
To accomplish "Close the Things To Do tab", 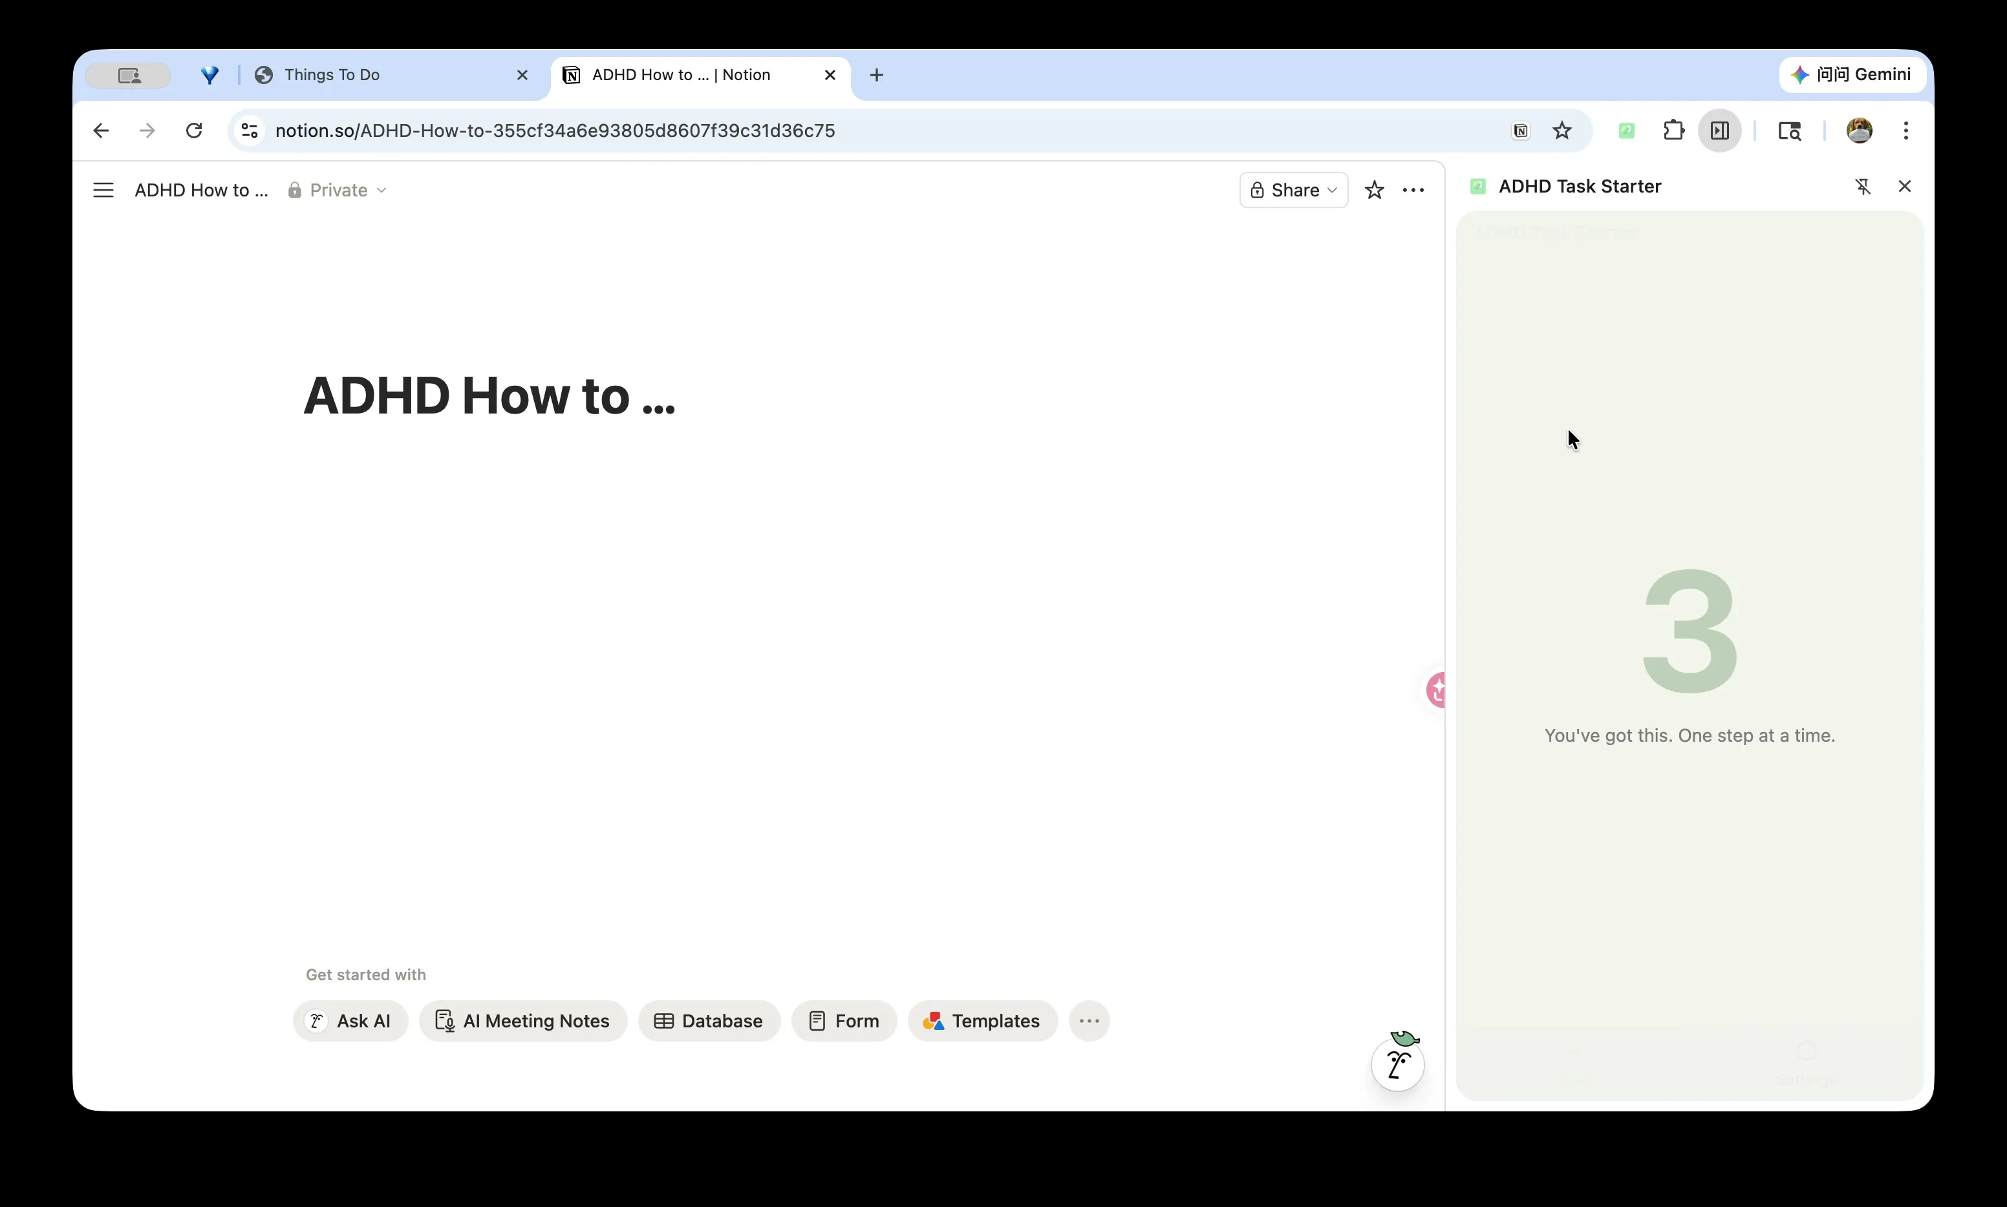I will coord(522,75).
